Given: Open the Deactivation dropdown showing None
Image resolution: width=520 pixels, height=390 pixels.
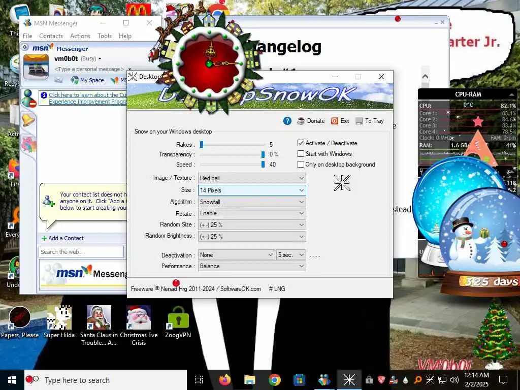Looking at the screenshot, I should (237, 255).
